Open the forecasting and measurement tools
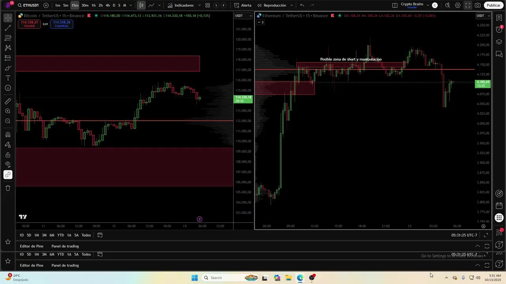Screen dimensions: 506x284 pos(8,58)
